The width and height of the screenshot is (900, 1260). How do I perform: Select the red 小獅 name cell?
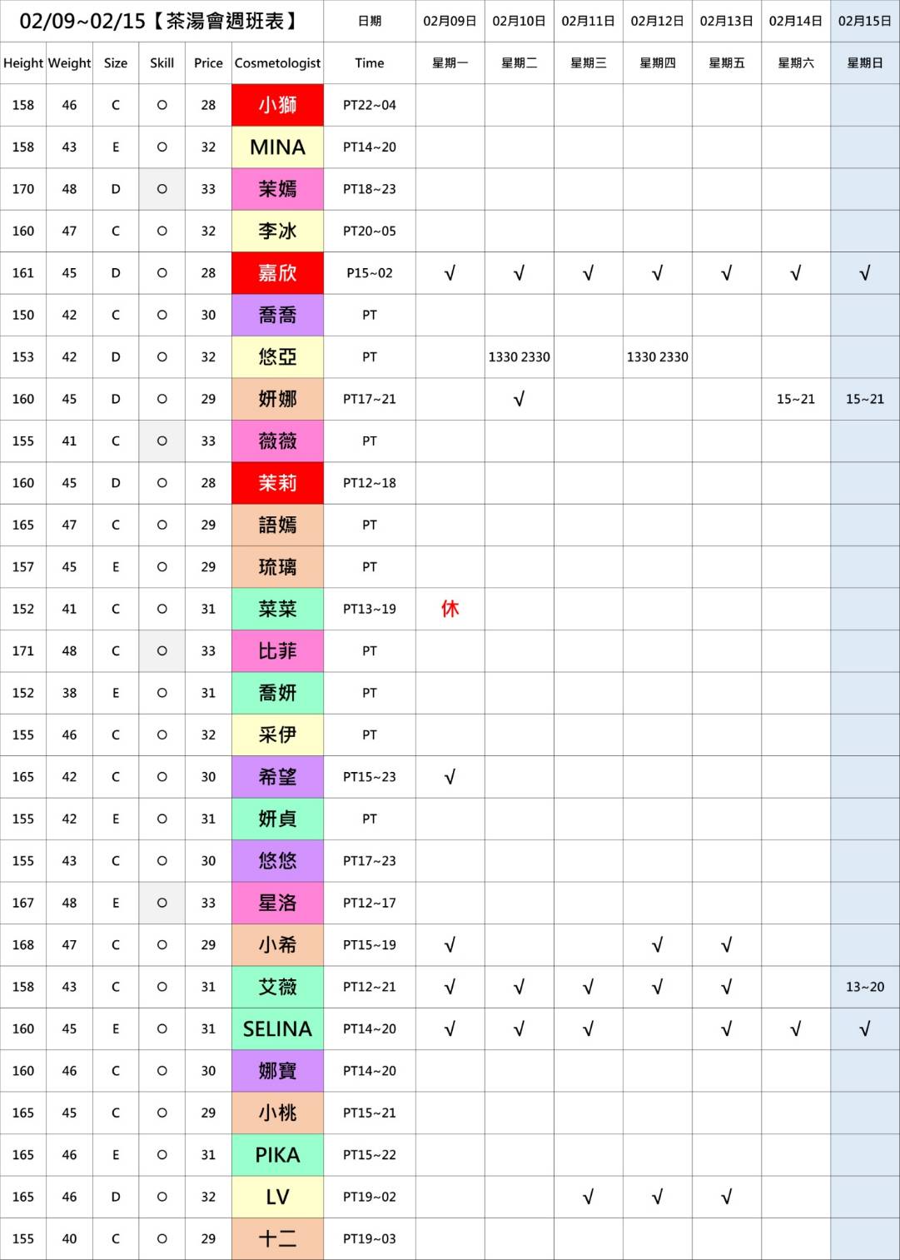[277, 105]
